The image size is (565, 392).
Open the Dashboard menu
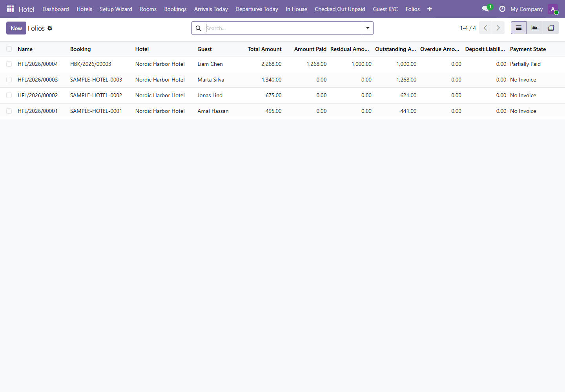click(x=56, y=9)
